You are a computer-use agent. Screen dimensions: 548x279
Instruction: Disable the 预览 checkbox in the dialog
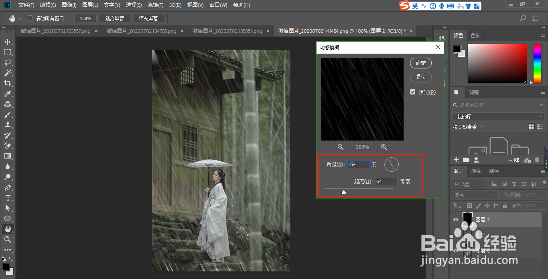412,92
